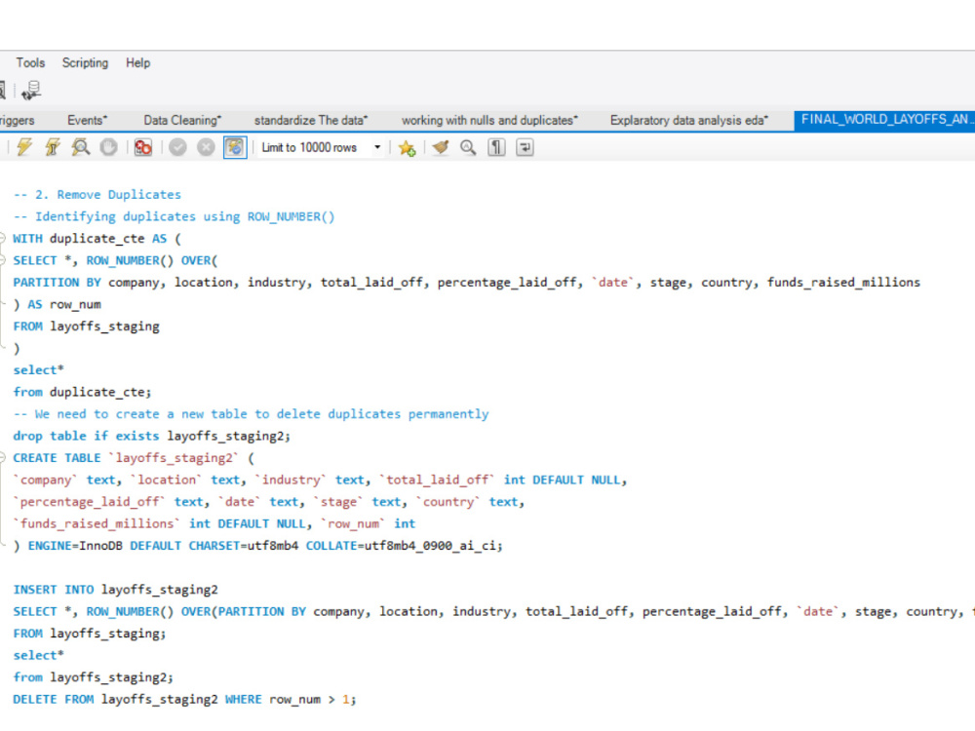Collapse the CREATE TABLE layoffs_staging2 block
The image size is (975, 731).
coord(2,457)
